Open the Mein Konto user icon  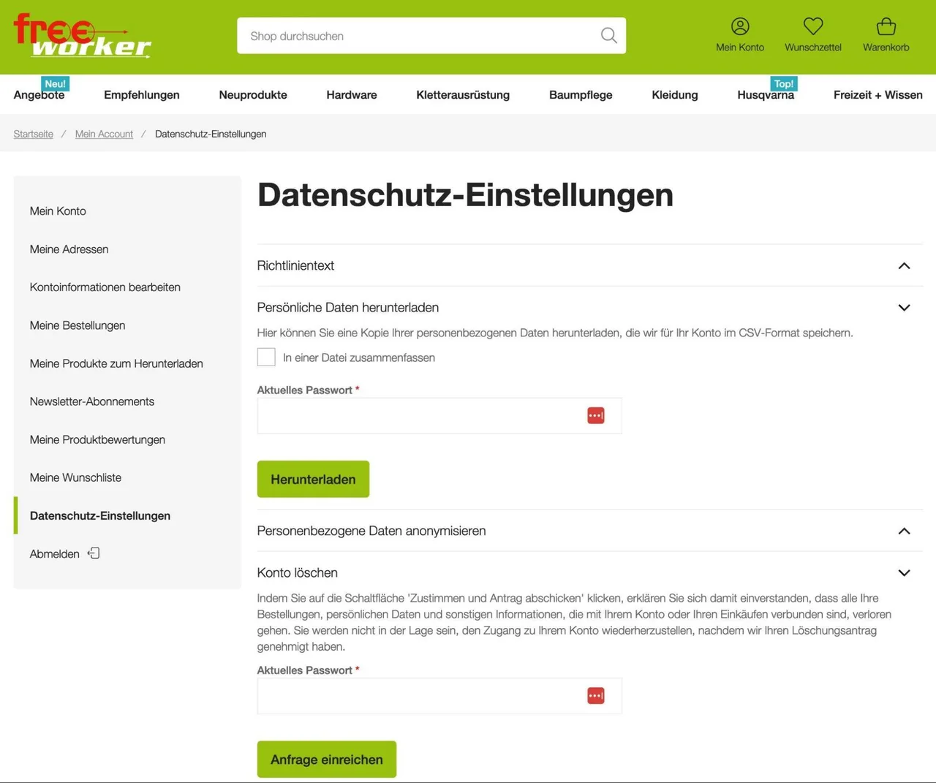coord(740,26)
